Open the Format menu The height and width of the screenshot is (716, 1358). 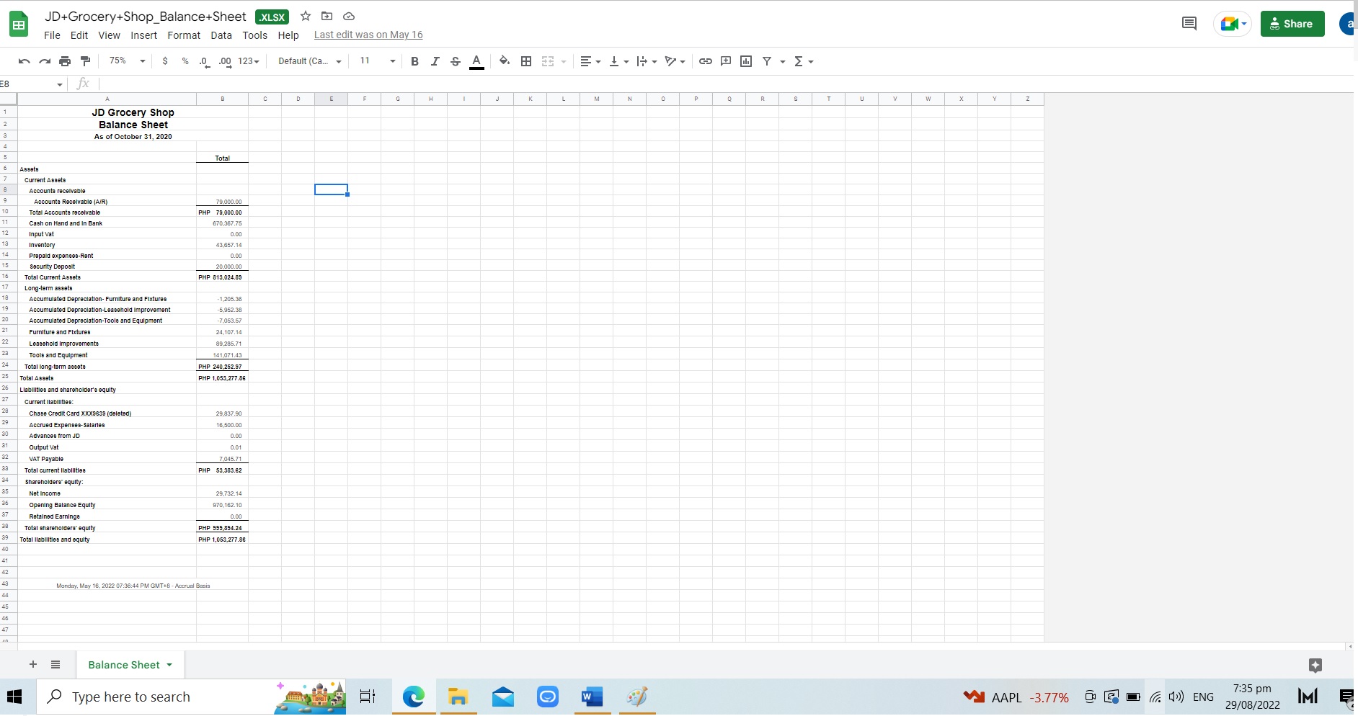tap(184, 35)
